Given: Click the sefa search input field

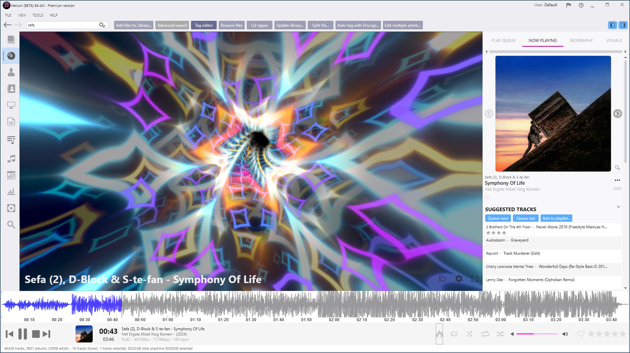Looking at the screenshot, I should [x=63, y=25].
